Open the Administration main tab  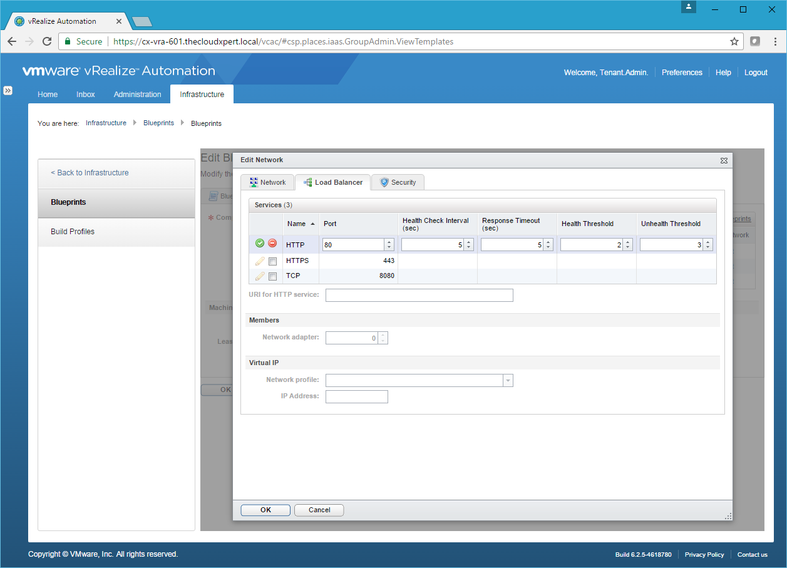click(137, 95)
